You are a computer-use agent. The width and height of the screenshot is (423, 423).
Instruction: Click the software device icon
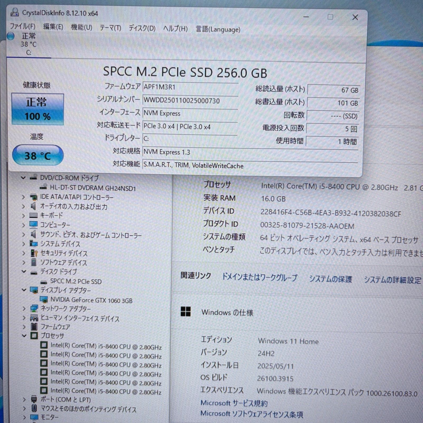pos(34,262)
